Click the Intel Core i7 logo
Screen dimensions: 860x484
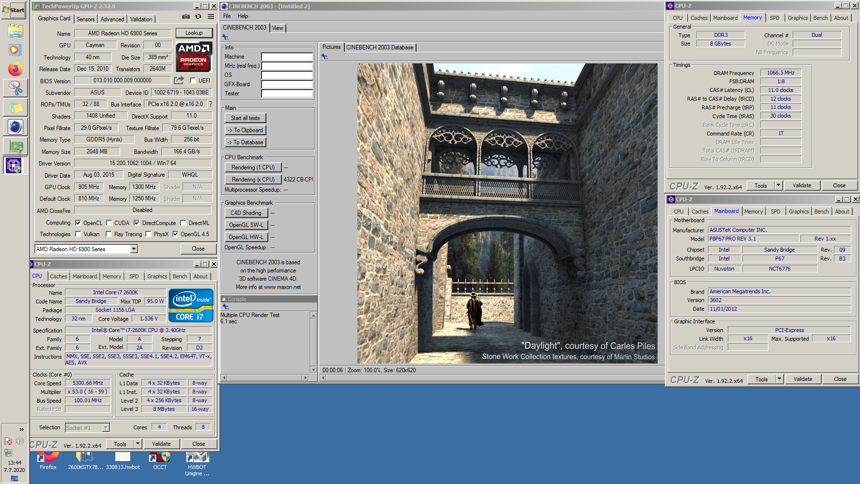191,305
